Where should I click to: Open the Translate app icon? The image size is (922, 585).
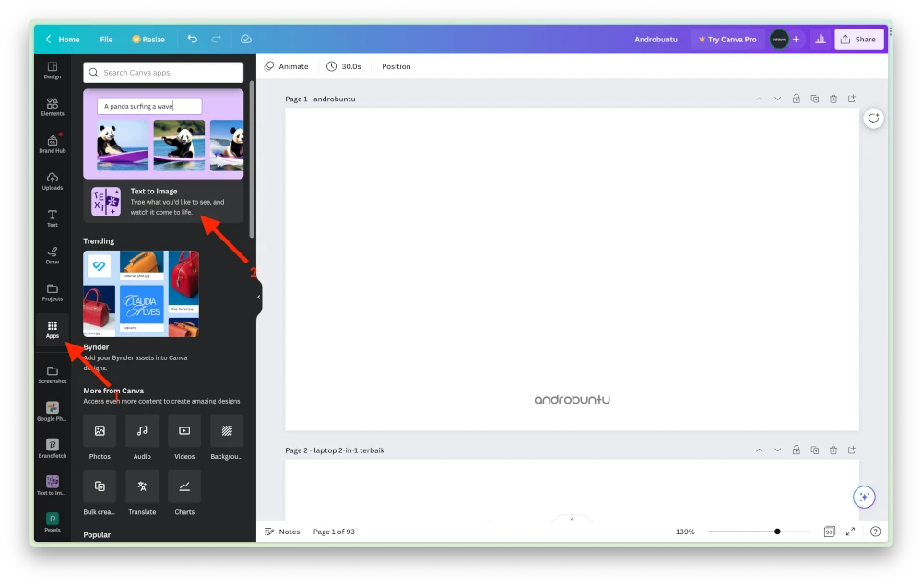142,486
